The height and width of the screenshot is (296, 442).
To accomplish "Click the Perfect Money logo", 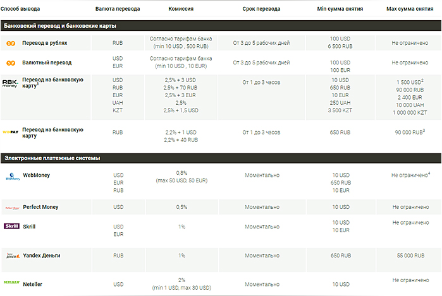I will [12, 207].
